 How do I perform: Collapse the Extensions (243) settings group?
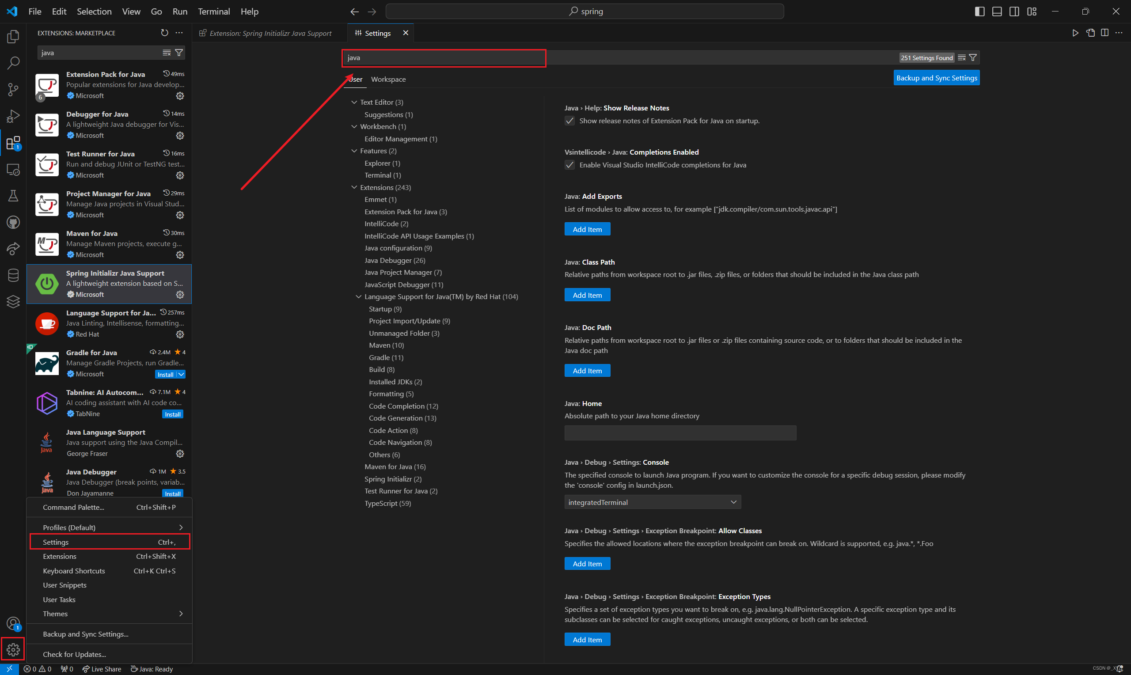coord(354,187)
